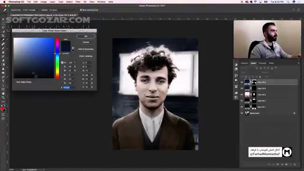Open the layer filter kind dropdown
Image resolution: width=304 pixels, height=171 pixels.
[x=247, y=68]
